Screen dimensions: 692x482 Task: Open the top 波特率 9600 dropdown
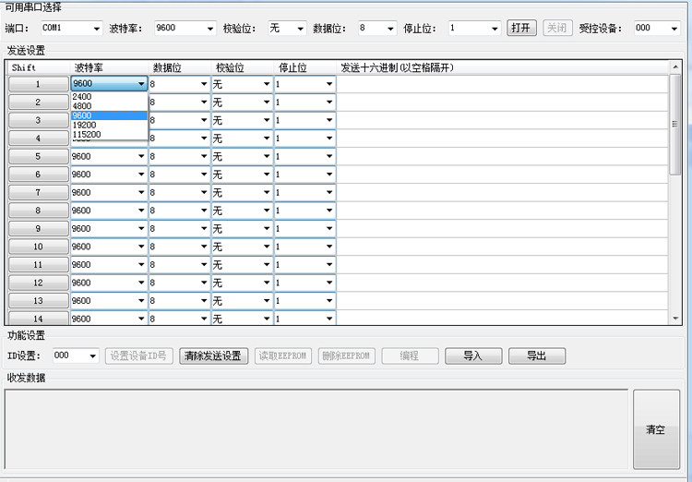[185, 29]
